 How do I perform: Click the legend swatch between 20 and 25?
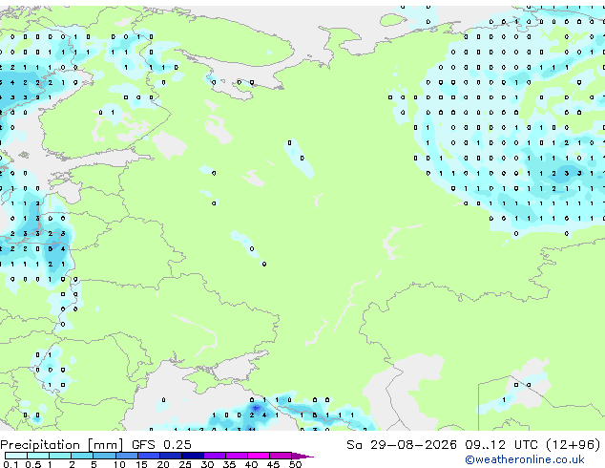pos(170,456)
